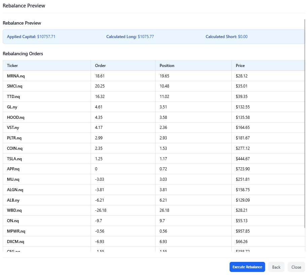This screenshot has height=275, width=308.
Task: Click the MPWR.nq price $957.85
Action: (242, 231)
